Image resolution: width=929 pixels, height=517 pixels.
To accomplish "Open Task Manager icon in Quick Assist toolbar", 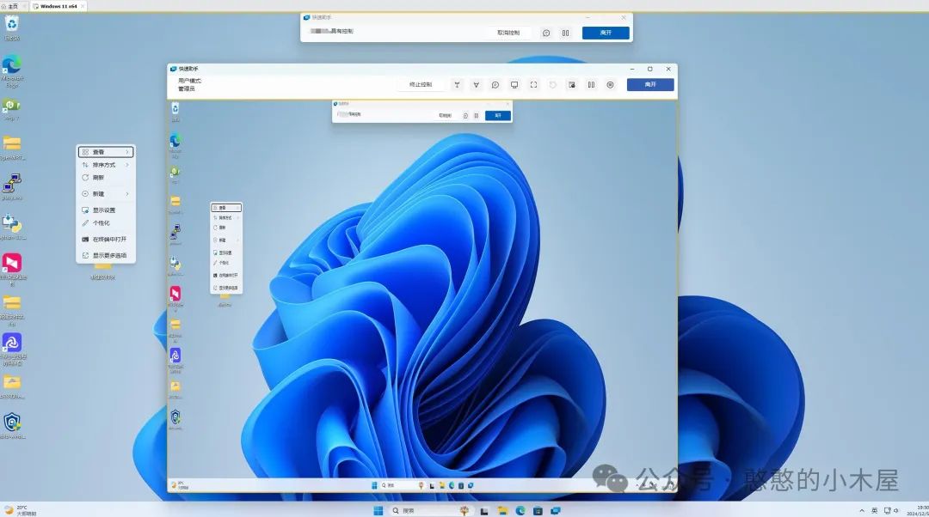I will tap(572, 85).
